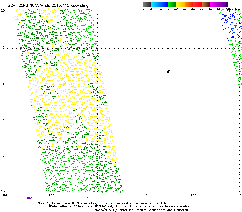This screenshot has width=242, height=212.
Task: Click the latitude axis label "16"
Action: point(3,84)
